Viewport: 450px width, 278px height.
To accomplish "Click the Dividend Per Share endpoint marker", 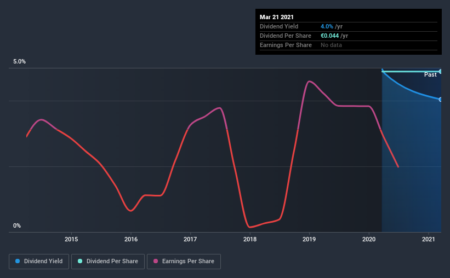I will click(x=440, y=71).
